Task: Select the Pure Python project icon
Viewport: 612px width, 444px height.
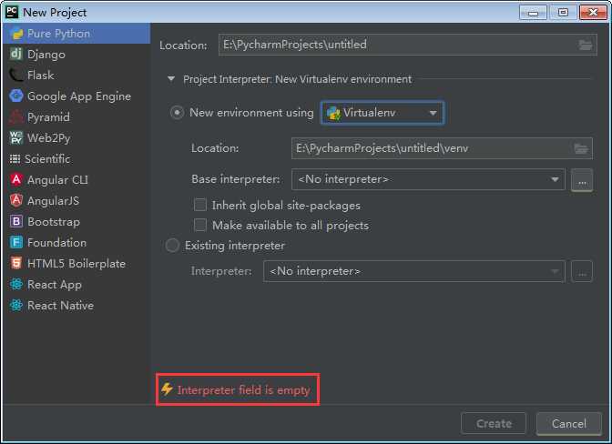Action: (16, 34)
